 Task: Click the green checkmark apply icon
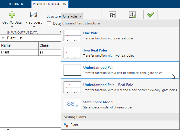(150, 15)
